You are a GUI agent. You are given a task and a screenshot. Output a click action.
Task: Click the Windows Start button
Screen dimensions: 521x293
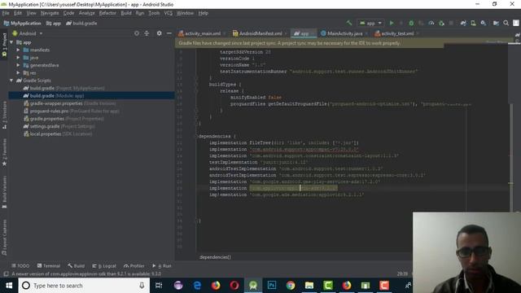click(x=9, y=286)
